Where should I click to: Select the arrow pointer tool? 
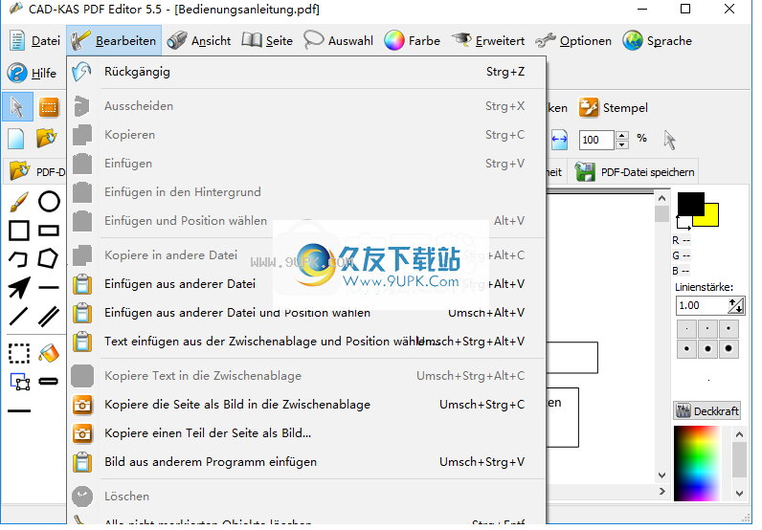pos(17,107)
